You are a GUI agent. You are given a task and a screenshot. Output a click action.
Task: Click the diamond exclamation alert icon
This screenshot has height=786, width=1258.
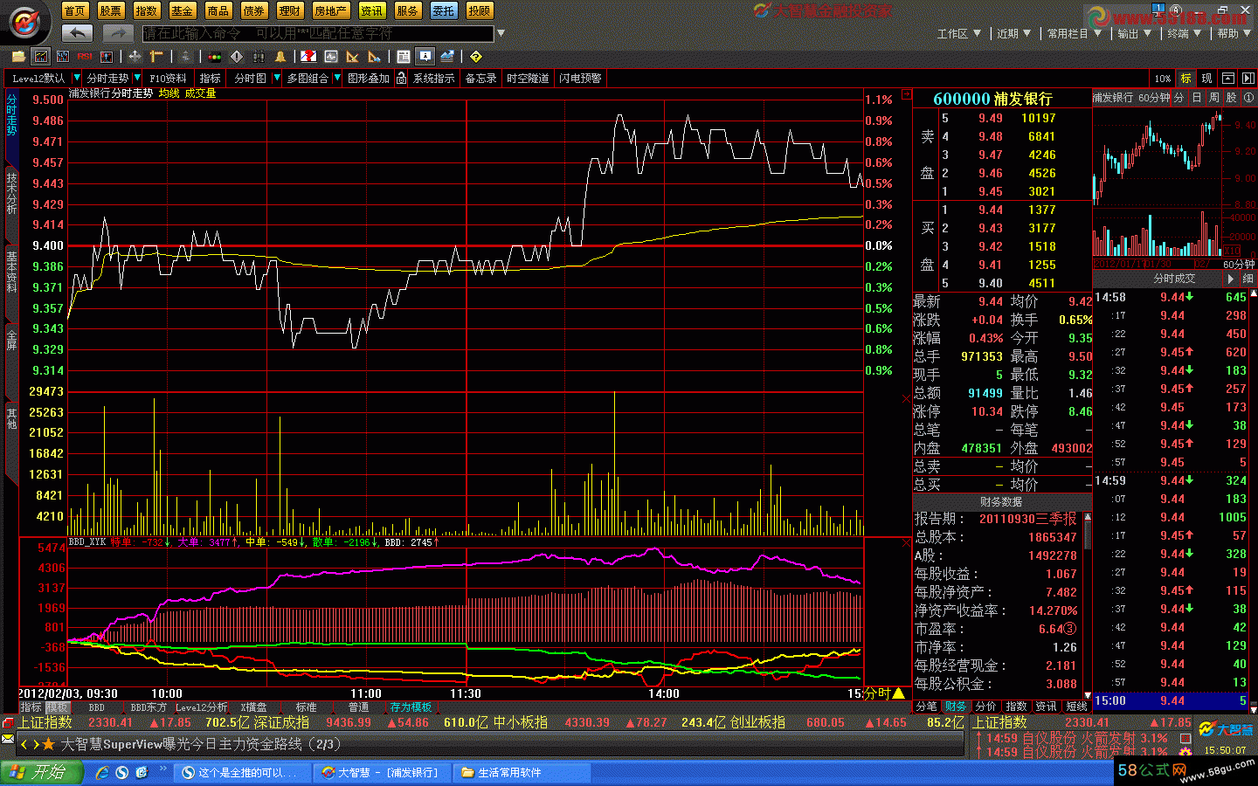[x=237, y=57]
